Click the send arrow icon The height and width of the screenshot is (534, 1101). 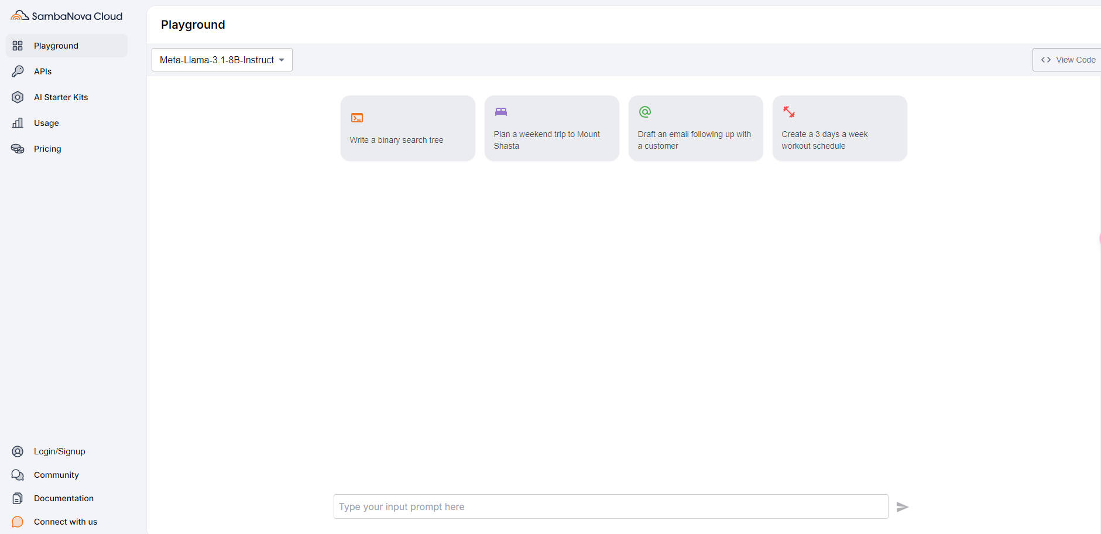pyautogui.click(x=902, y=507)
